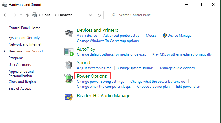The width and height of the screenshot is (221, 123).
Task: Expand the address bar history dropdown
Action: [90, 15]
